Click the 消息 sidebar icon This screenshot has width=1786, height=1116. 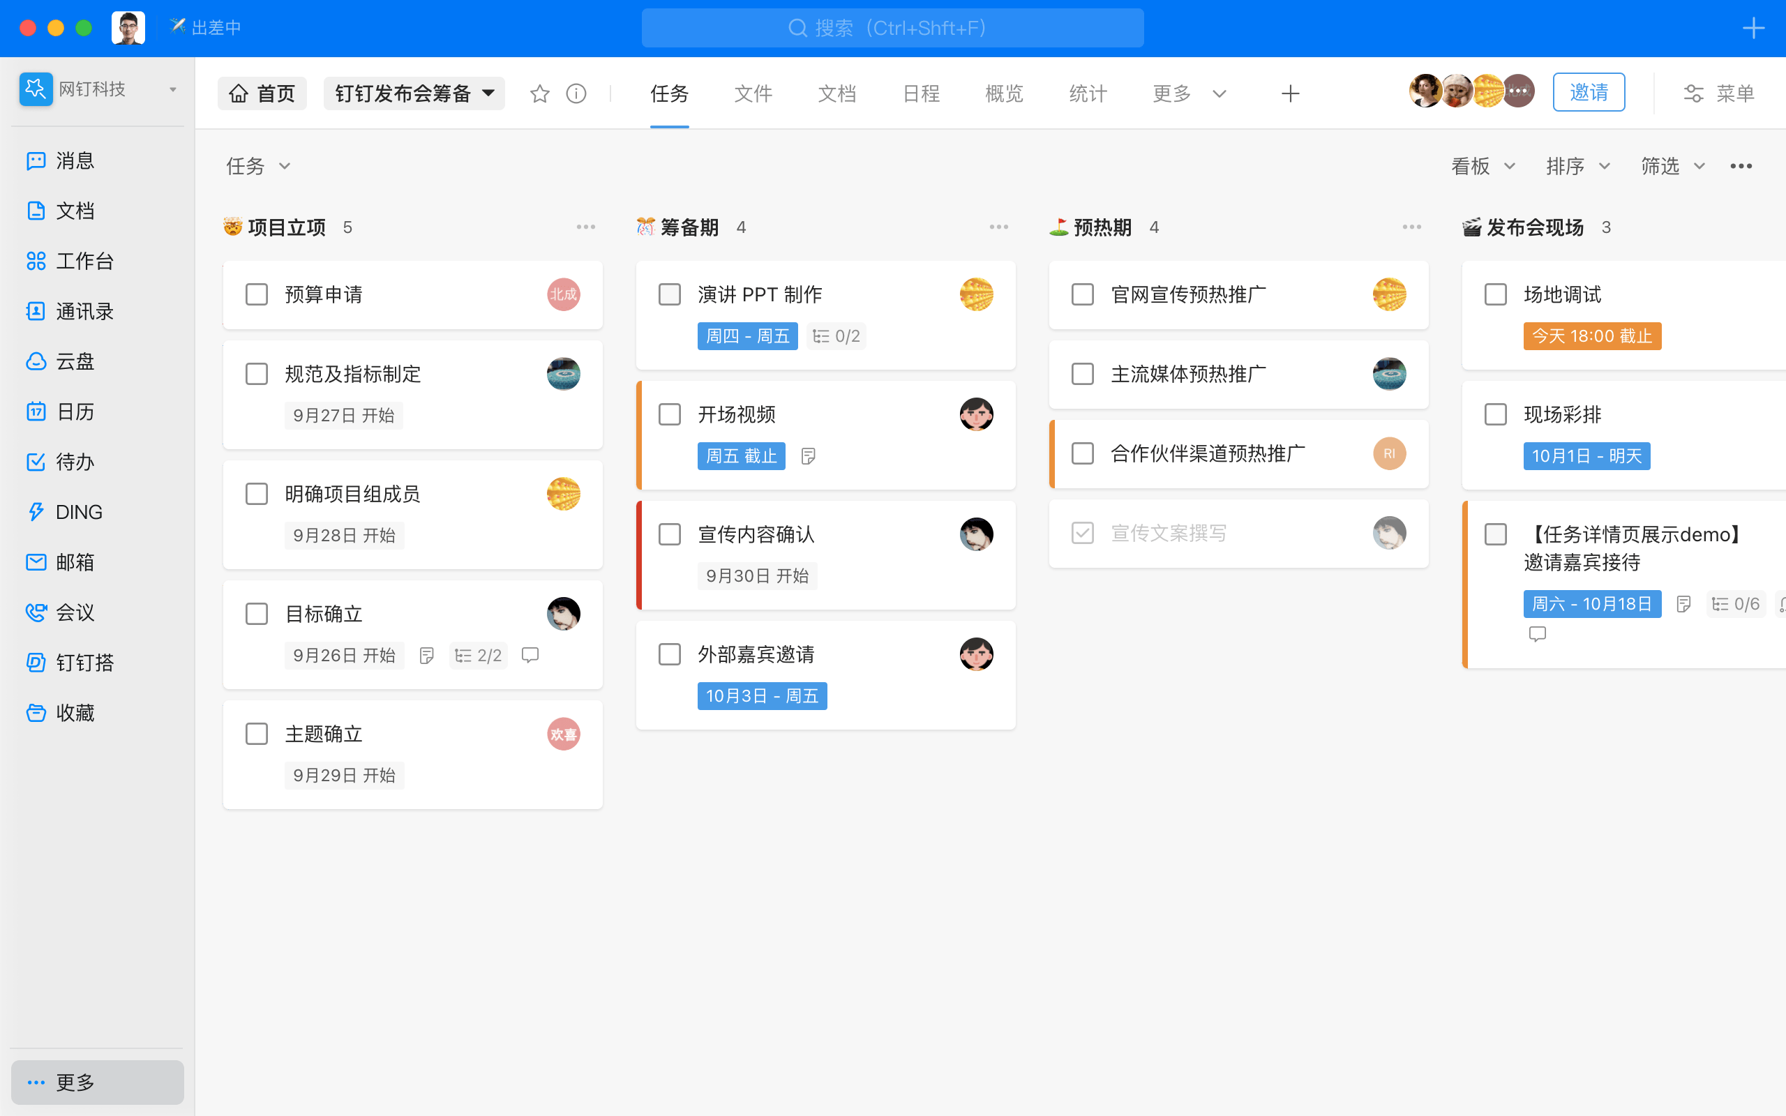pos(36,160)
